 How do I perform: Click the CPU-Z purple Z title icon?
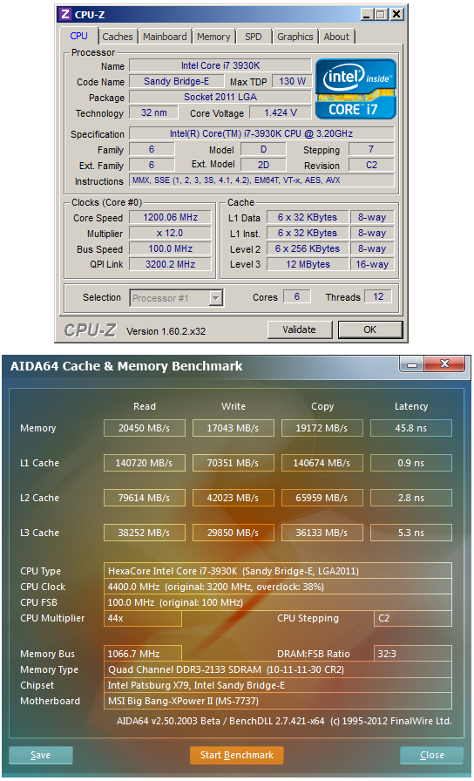65,15
